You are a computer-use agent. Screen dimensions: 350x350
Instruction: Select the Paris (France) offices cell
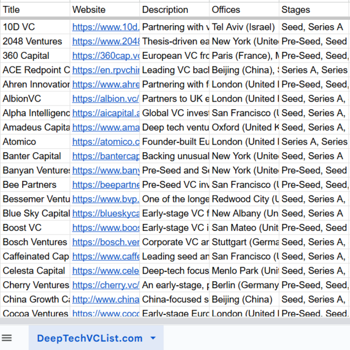pos(244,55)
